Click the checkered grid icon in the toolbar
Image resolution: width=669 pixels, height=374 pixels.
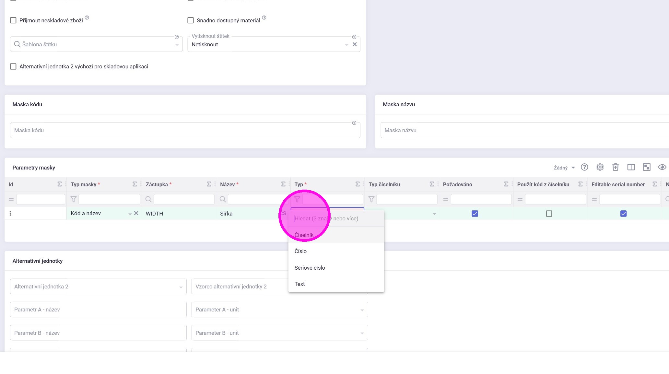click(x=646, y=167)
